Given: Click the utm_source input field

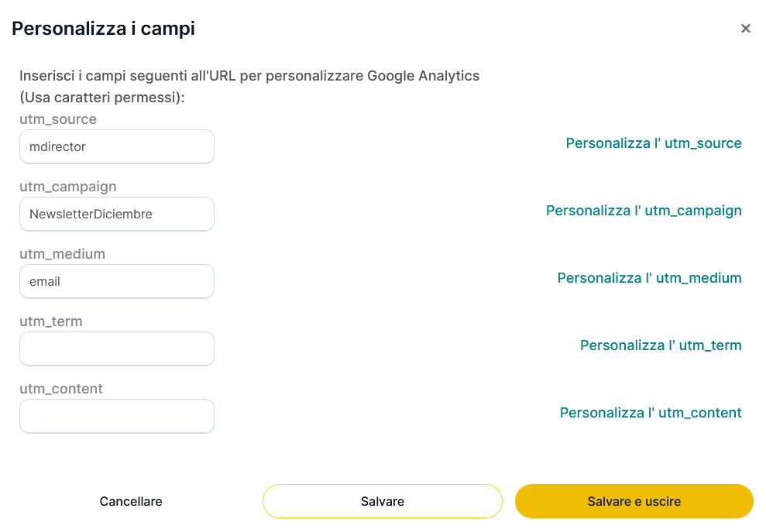Looking at the screenshot, I should tap(117, 146).
